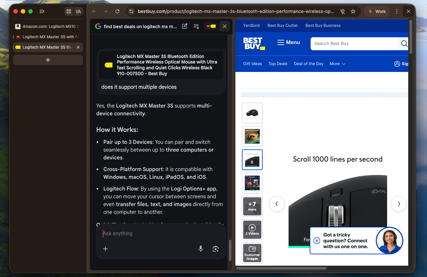Image resolution: width=427 pixels, height=277 pixels.
Task: Open the Work profile menu
Action: click(x=376, y=11)
